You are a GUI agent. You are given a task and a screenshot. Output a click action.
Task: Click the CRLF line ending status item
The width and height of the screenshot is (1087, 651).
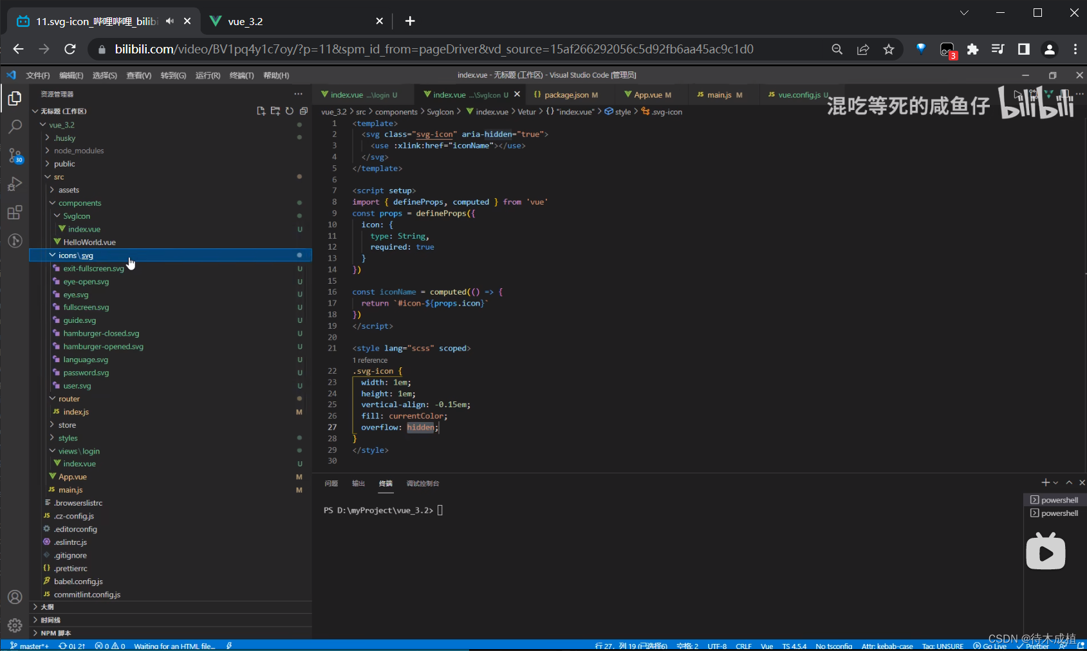coord(743,646)
